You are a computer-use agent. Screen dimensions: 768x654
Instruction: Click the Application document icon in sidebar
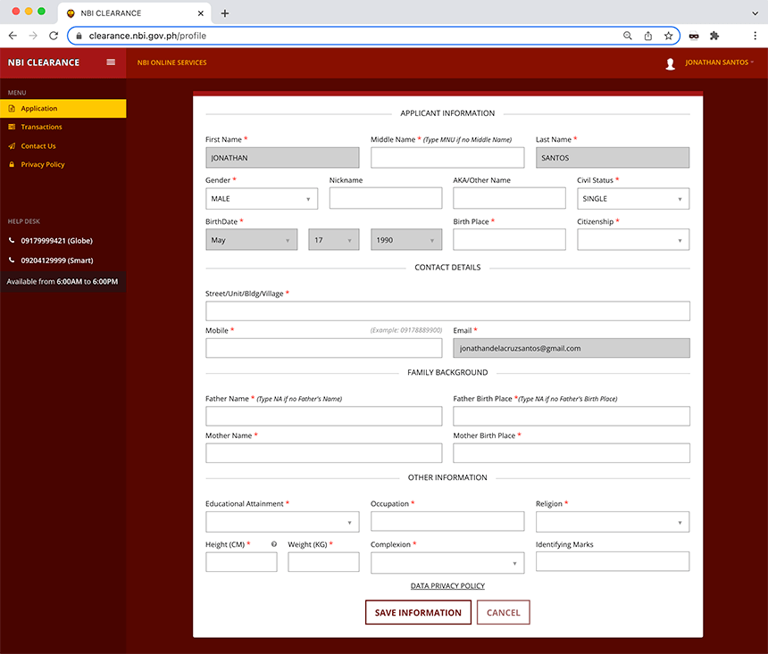coord(12,108)
